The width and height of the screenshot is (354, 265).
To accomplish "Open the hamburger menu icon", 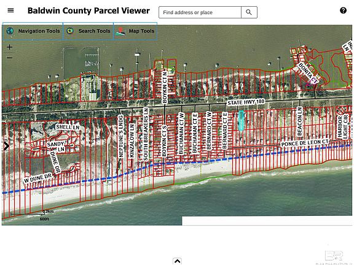I will point(10,10).
